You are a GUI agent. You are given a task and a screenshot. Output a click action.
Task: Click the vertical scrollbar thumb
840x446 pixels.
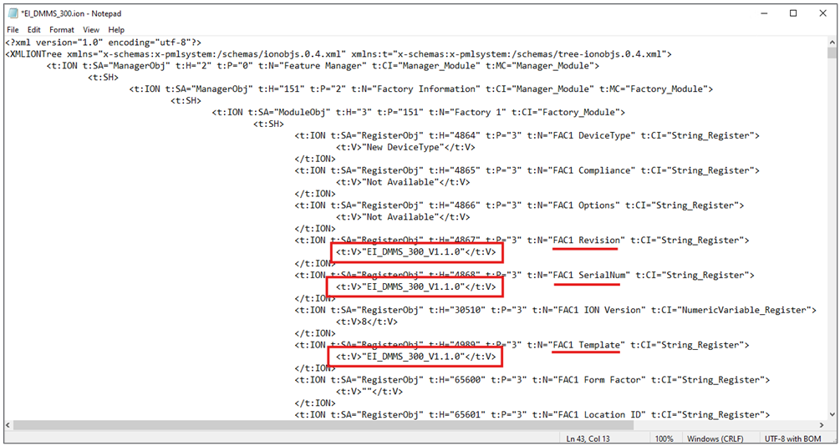coord(831,53)
